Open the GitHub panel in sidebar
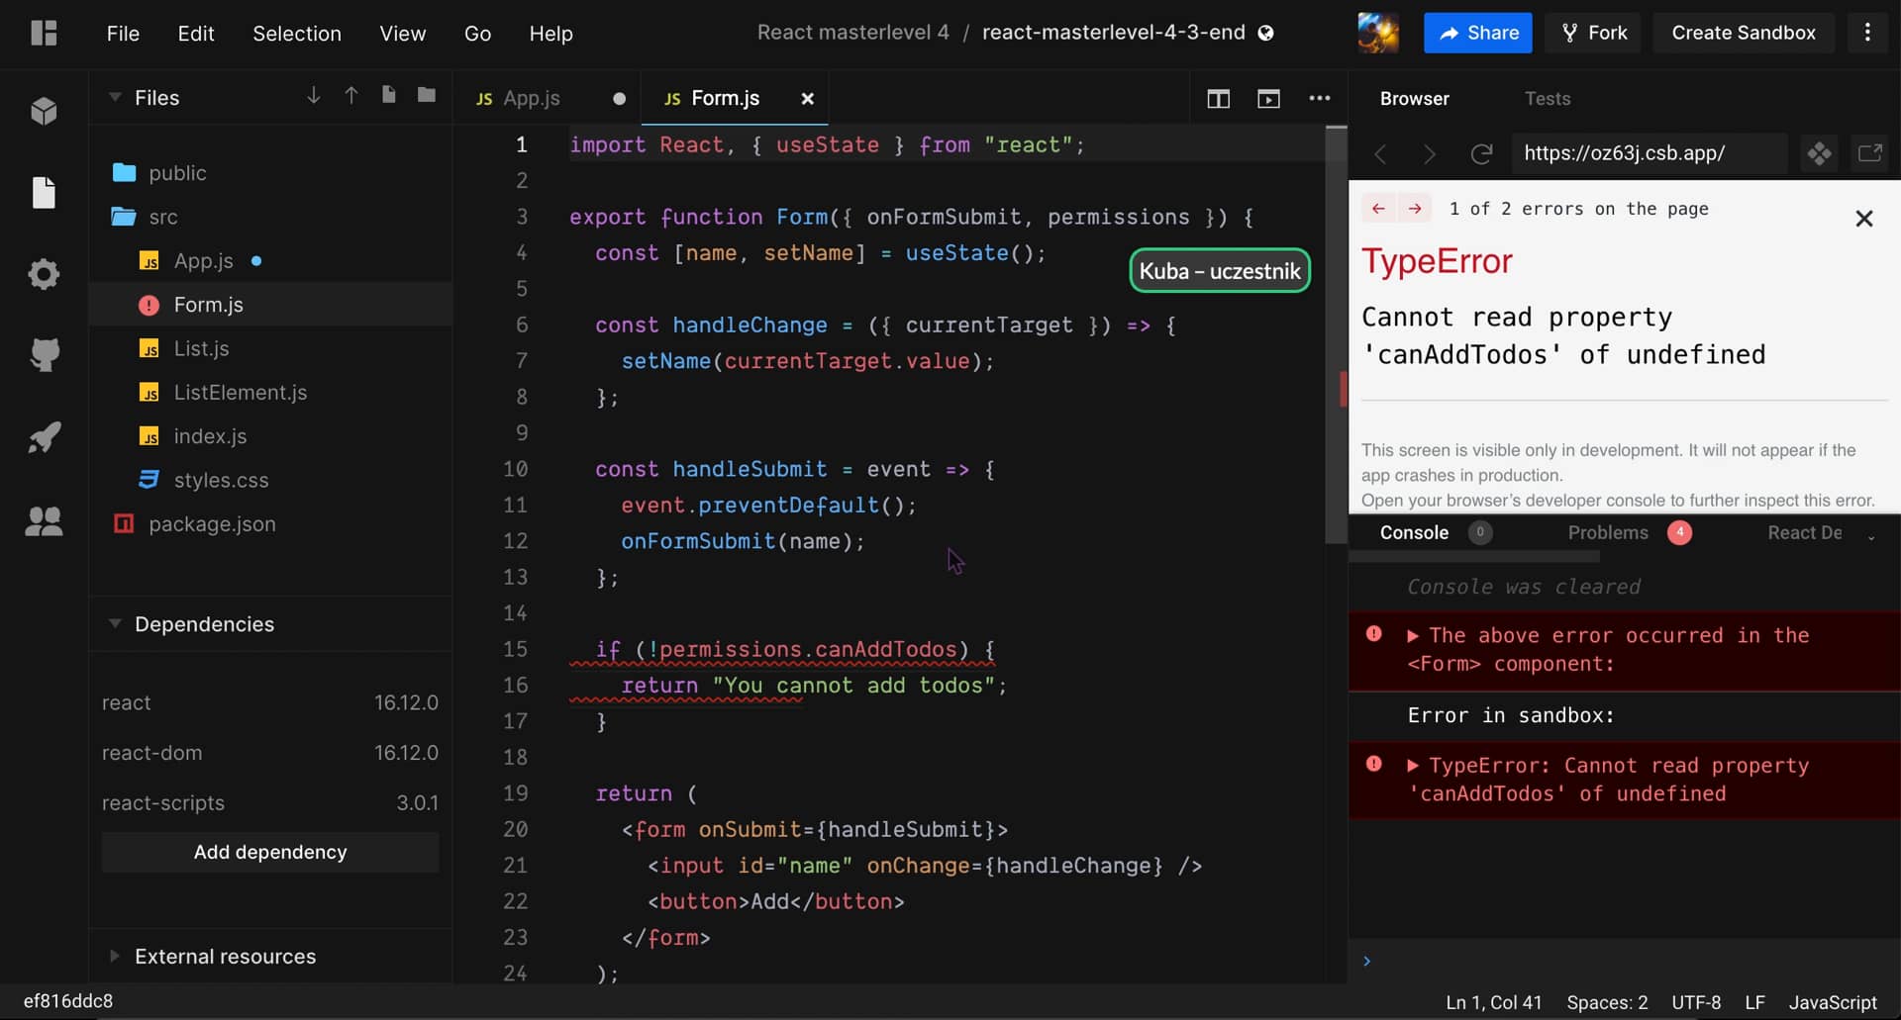 tap(44, 355)
